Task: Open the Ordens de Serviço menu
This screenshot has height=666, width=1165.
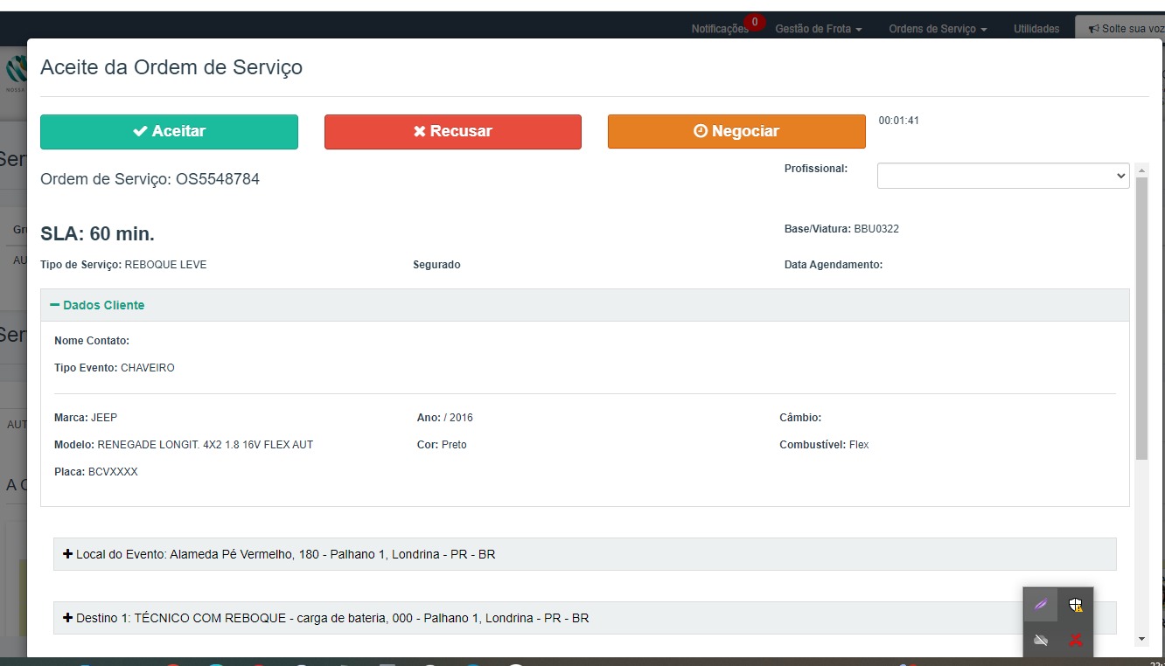Action: 938,29
